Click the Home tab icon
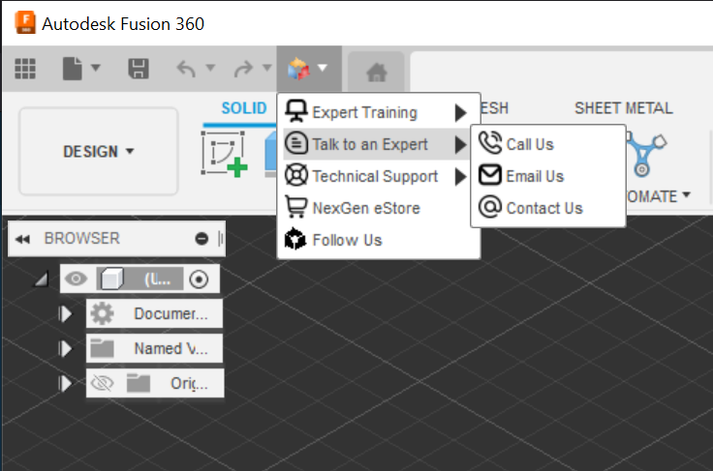This screenshot has height=471, width=713. pyautogui.click(x=377, y=72)
